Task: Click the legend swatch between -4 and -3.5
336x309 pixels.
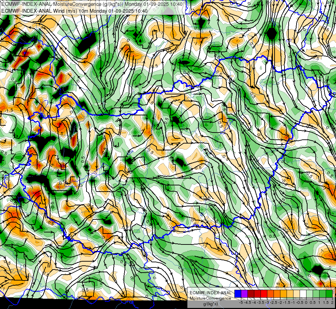Action: (257, 294)
